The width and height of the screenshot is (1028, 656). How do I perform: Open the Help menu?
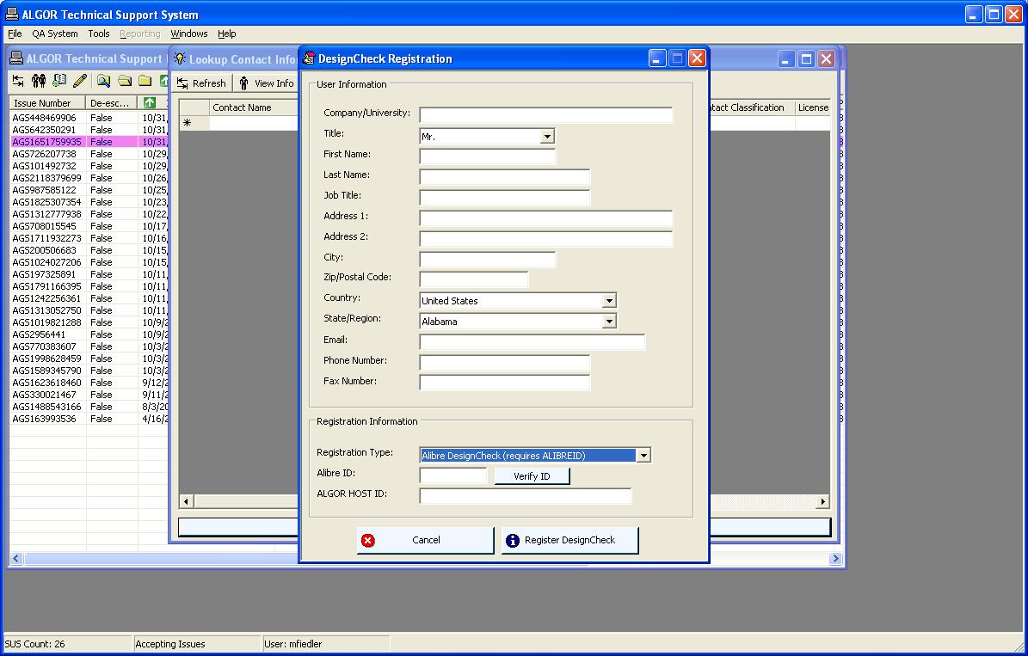pos(227,34)
